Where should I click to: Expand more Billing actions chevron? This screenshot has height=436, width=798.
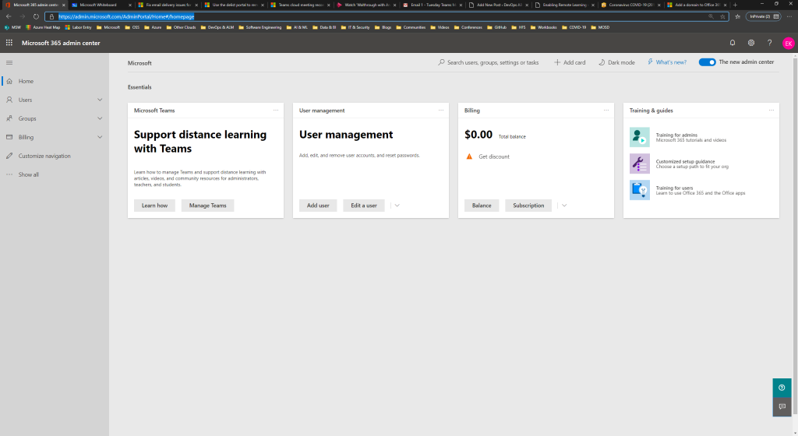click(x=564, y=206)
